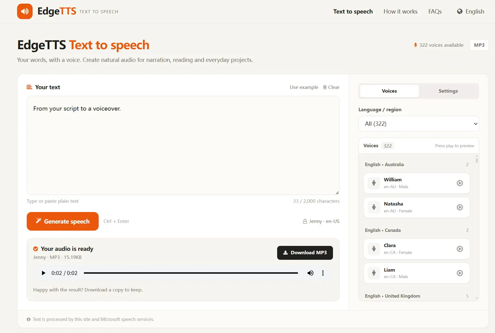This screenshot has width=495, height=333.
Task: Play the generated audio
Action: [44, 273]
